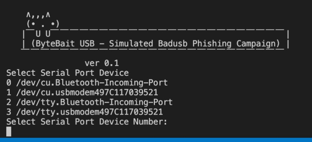Viewport: 312px width, 142px height.
Task: Click the ByteBait USB banner title text
Action: coord(155,44)
